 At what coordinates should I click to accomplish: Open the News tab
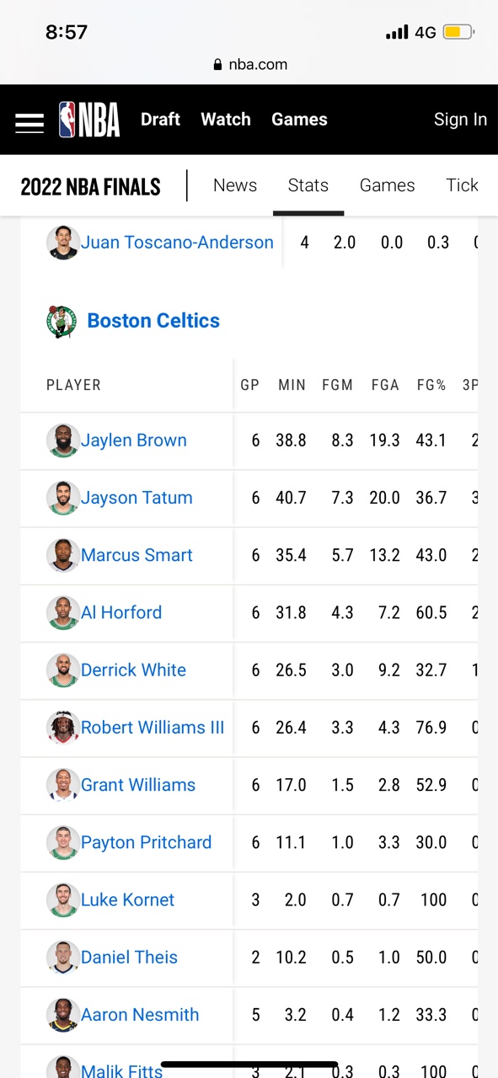point(235,185)
